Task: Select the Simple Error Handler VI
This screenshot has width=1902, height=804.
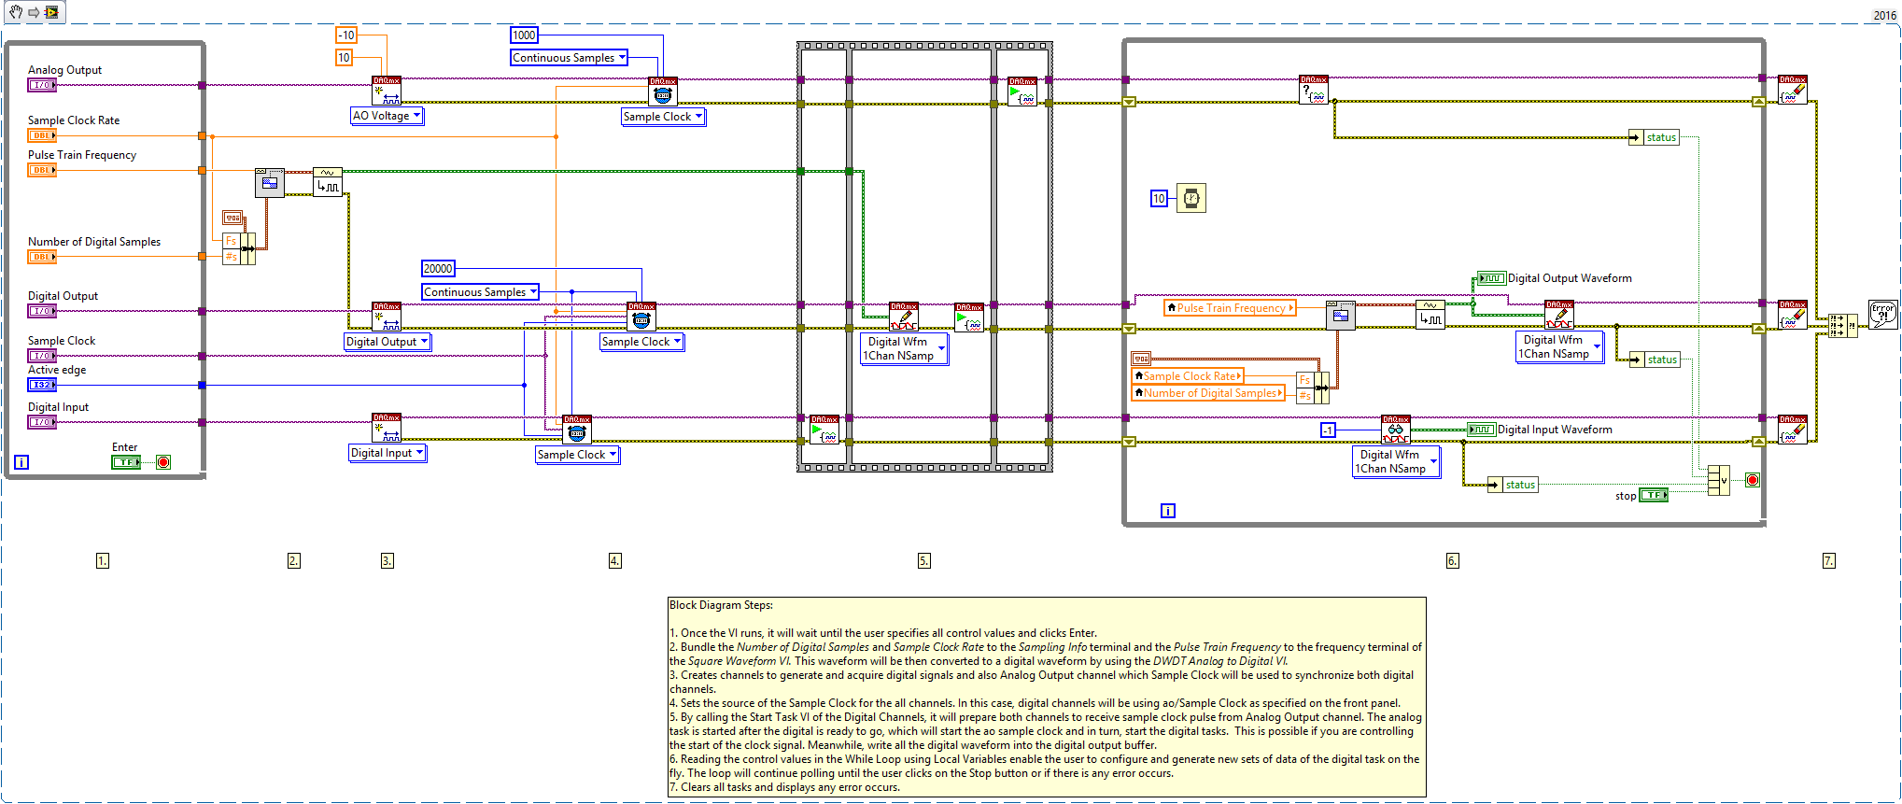Action: 1883,314
